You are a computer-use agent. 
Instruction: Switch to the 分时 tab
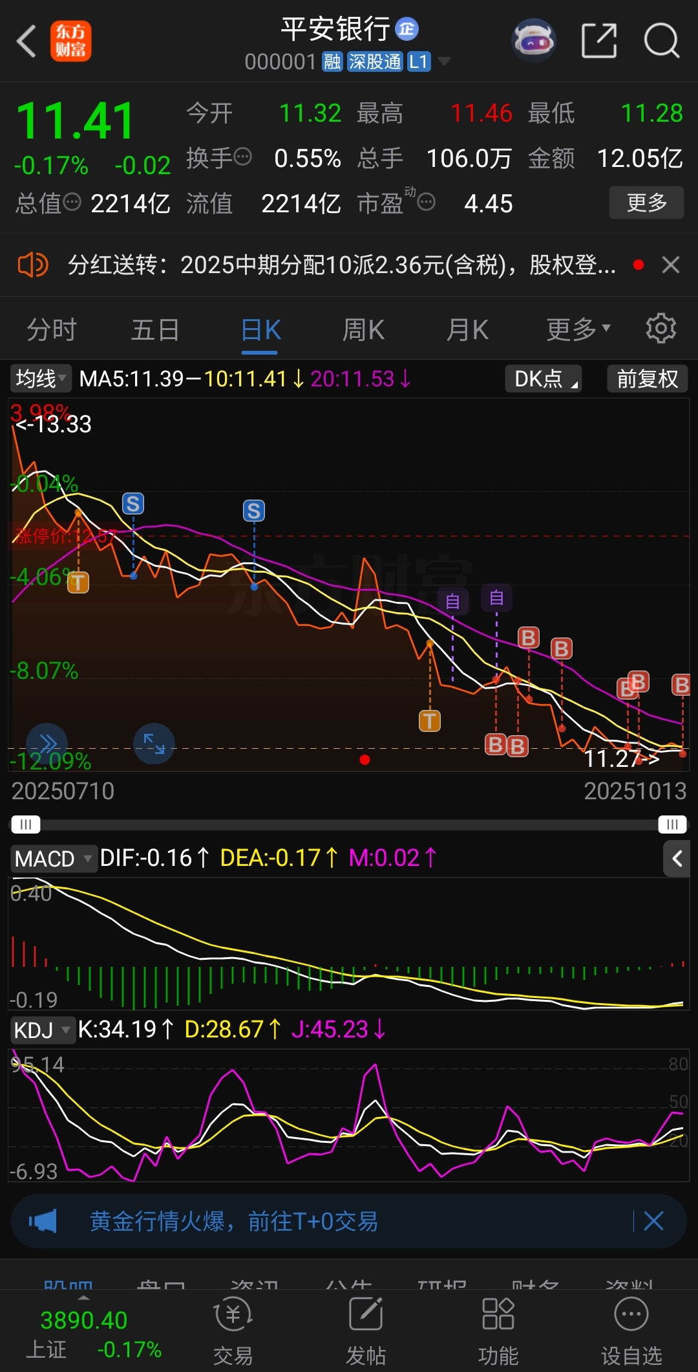[x=52, y=329]
